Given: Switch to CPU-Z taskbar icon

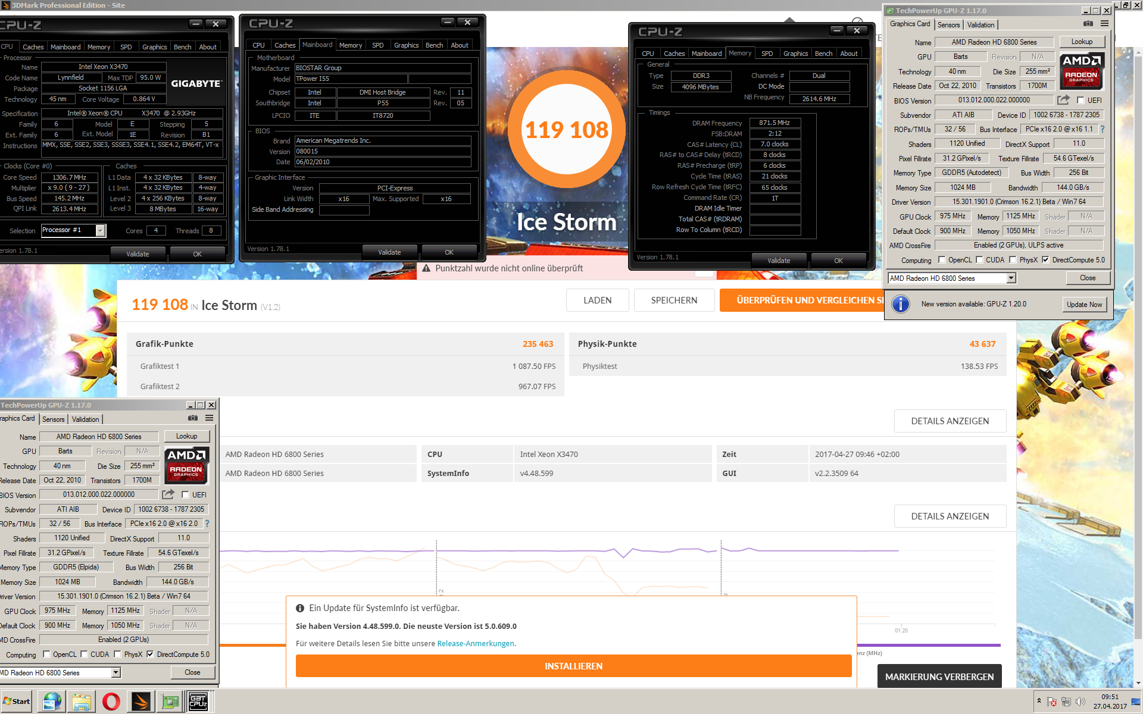Looking at the screenshot, I should coord(198,702).
